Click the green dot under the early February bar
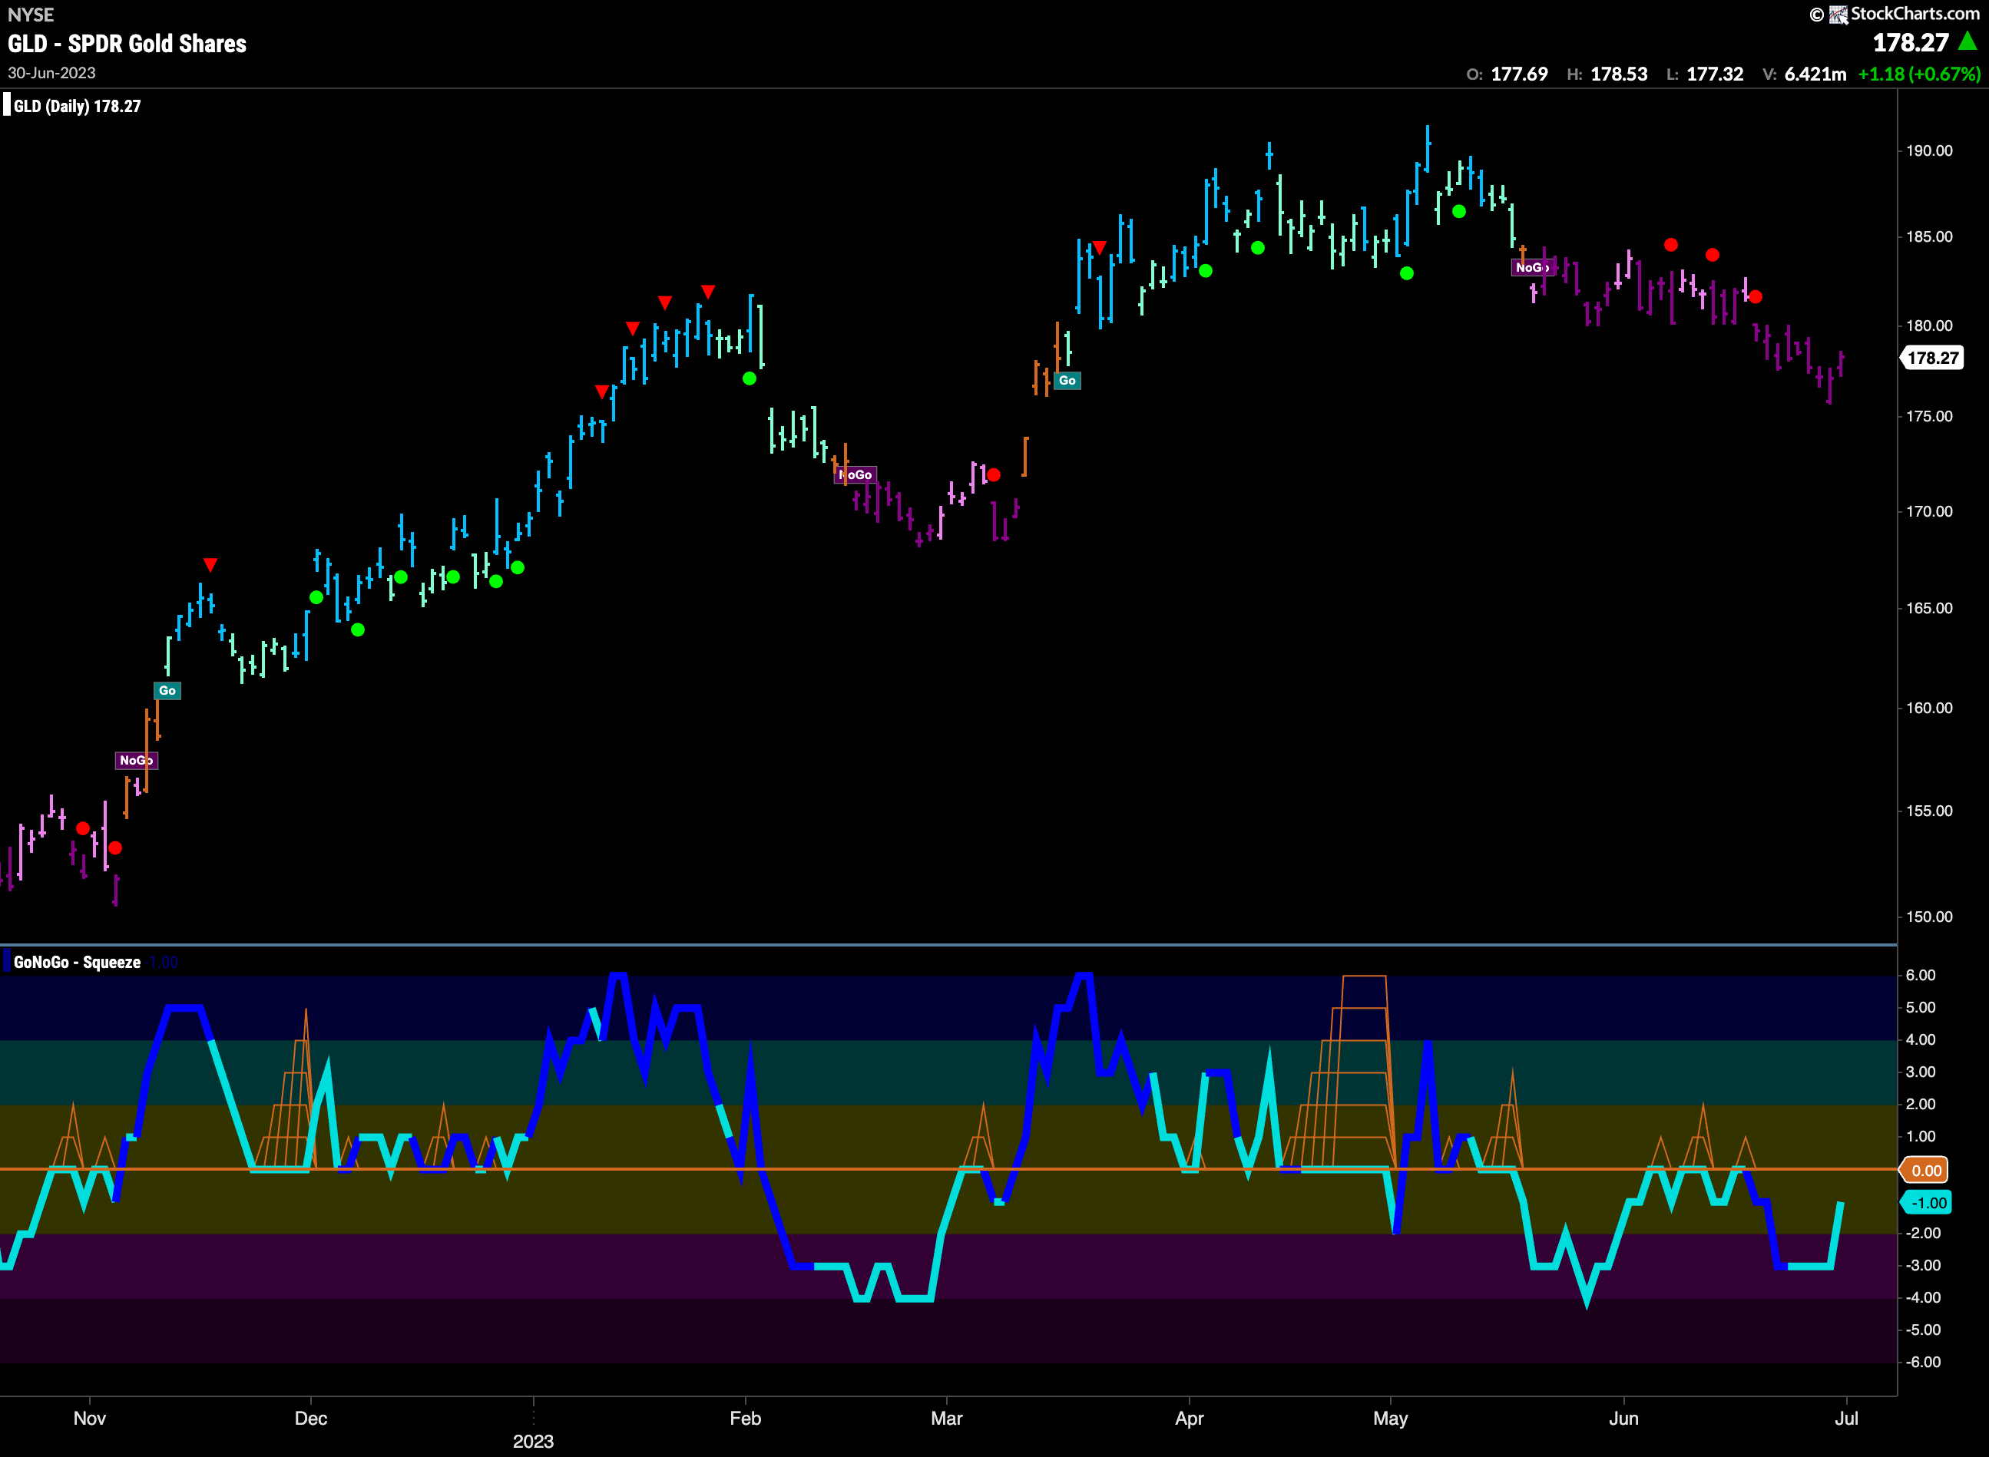Image resolution: width=1989 pixels, height=1457 pixels. tap(750, 378)
